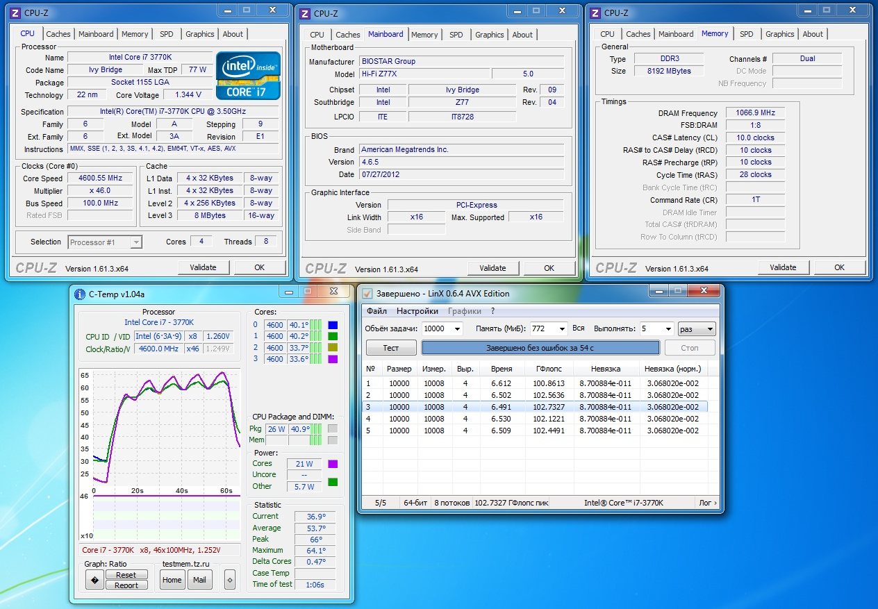Click the LinX checkmark icon in title bar

(367, 293)
